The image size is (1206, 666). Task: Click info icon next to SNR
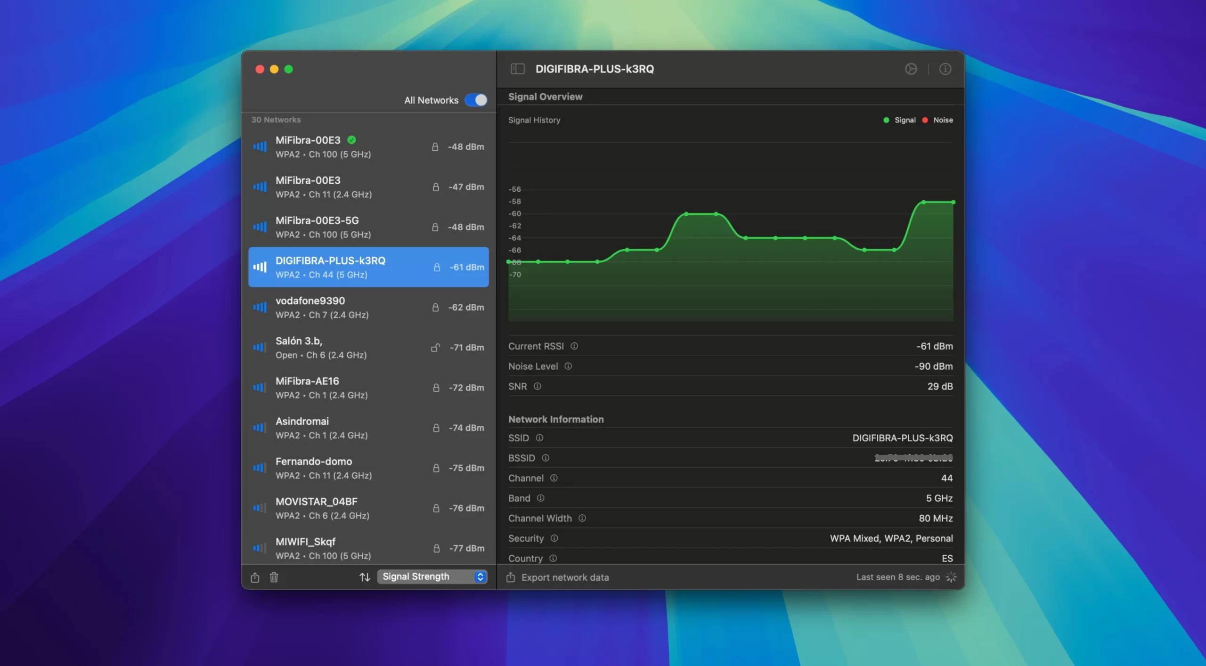[x=537, y=386]
